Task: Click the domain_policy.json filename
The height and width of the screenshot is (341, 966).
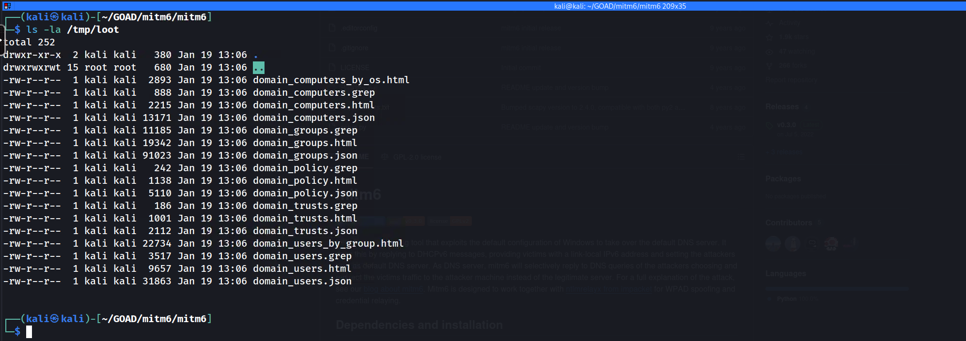Action: (x=305, y=193)
